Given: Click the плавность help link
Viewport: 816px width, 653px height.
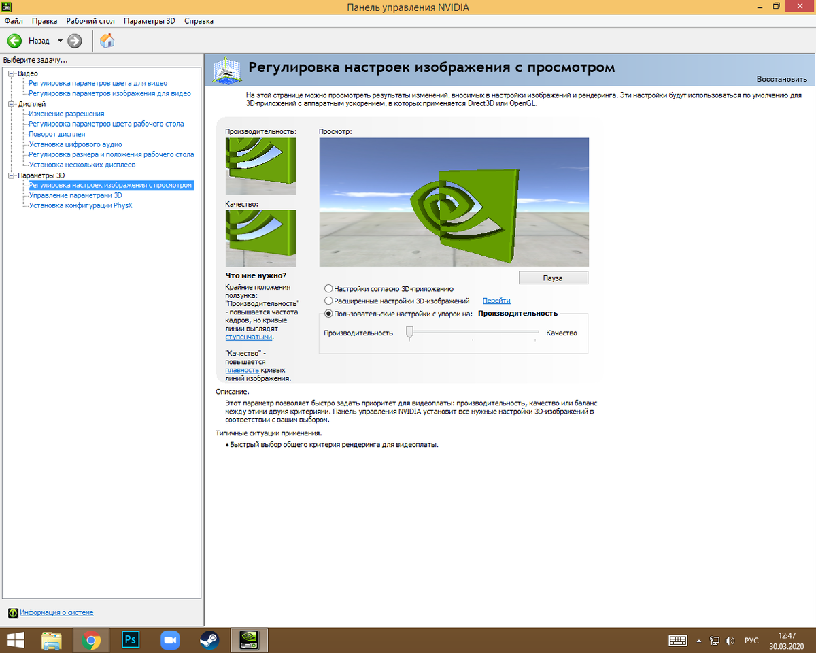Looking at the screenshot, I should [x=242, y=370].
